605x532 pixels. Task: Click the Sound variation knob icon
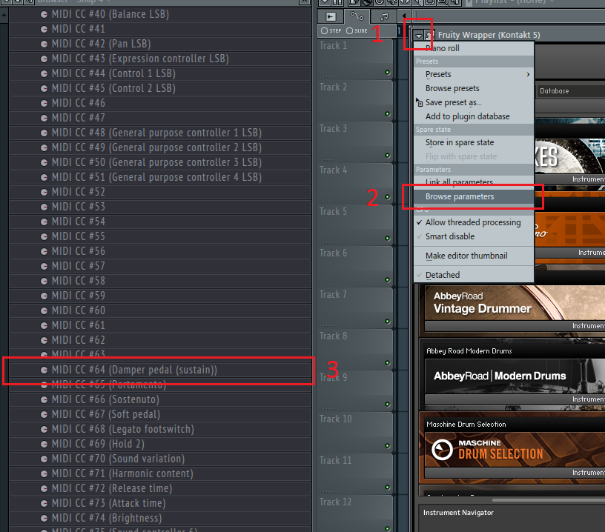44,459
